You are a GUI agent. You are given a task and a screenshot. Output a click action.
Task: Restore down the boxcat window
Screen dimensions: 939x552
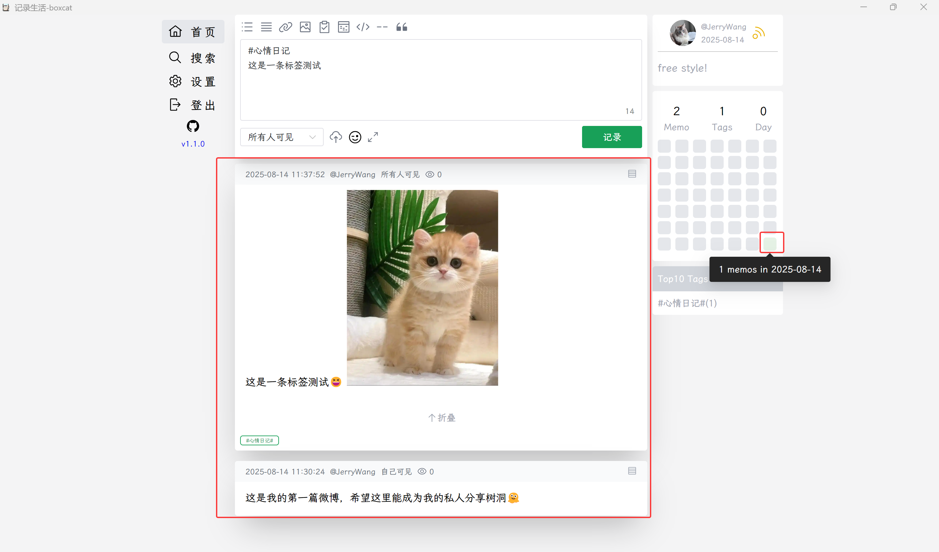pyautogui.click(x=893, y=7)
